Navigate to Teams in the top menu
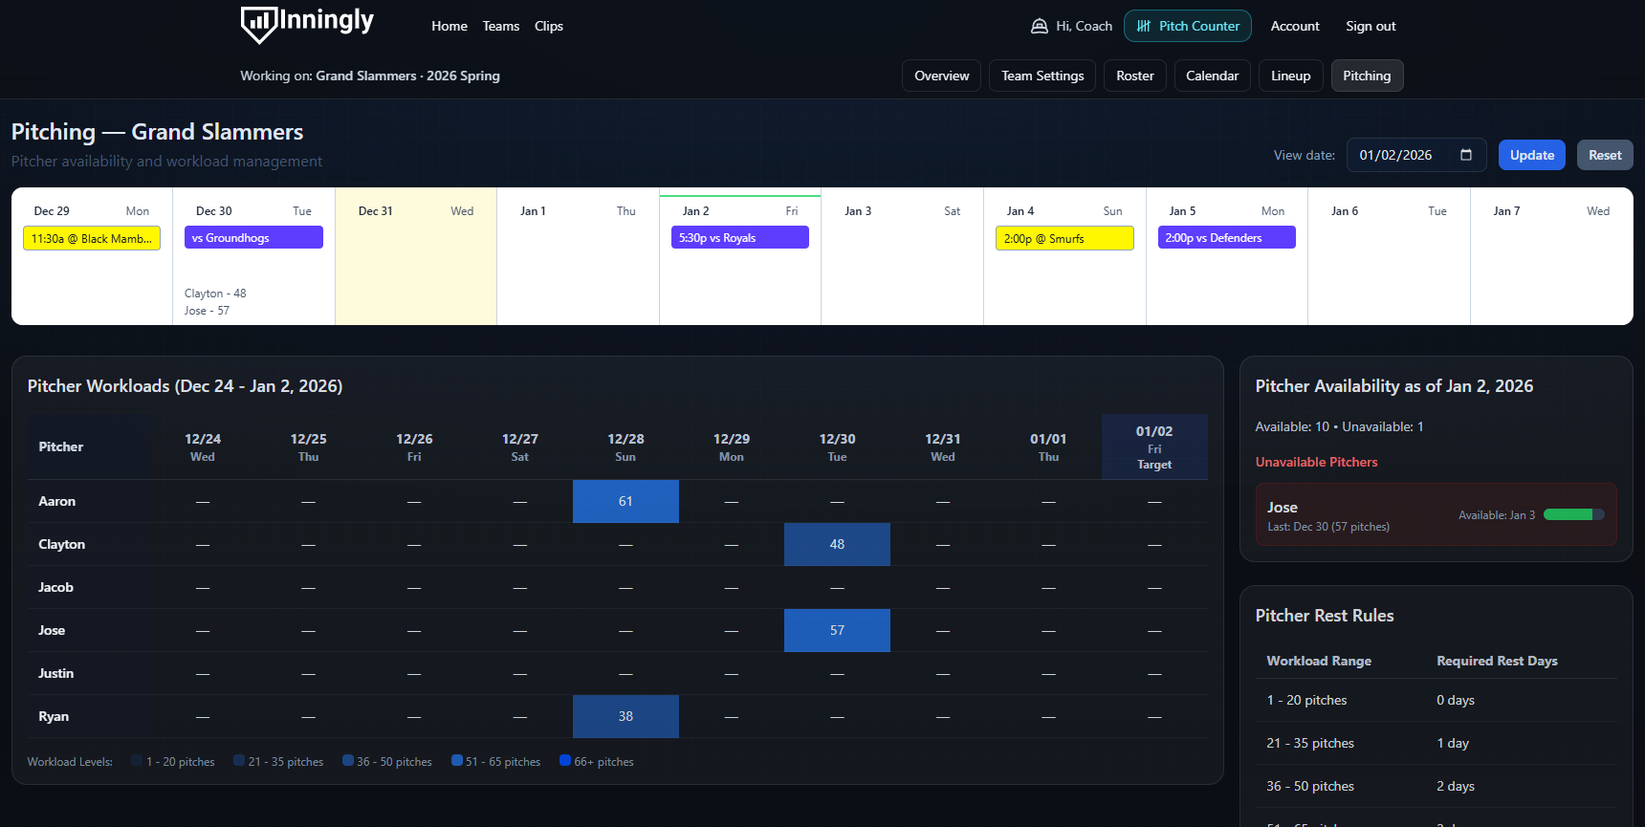Image resolution: width=1645 pixels, height=827 pixels. coord(500,27)
